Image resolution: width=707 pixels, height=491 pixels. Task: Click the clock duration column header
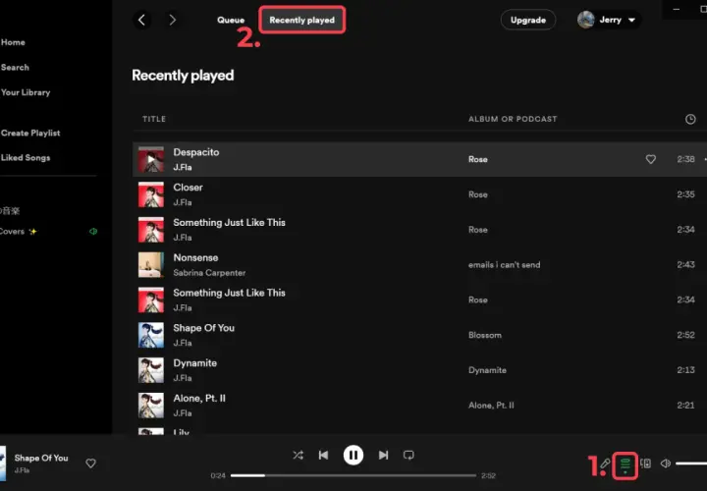tap(690, 119)
